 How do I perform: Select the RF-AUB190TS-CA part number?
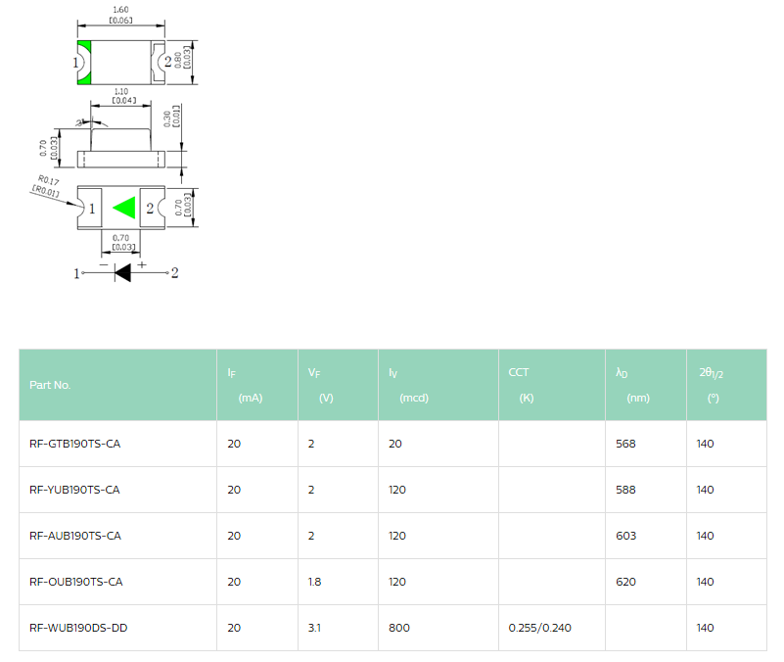(x=75, y=536)
